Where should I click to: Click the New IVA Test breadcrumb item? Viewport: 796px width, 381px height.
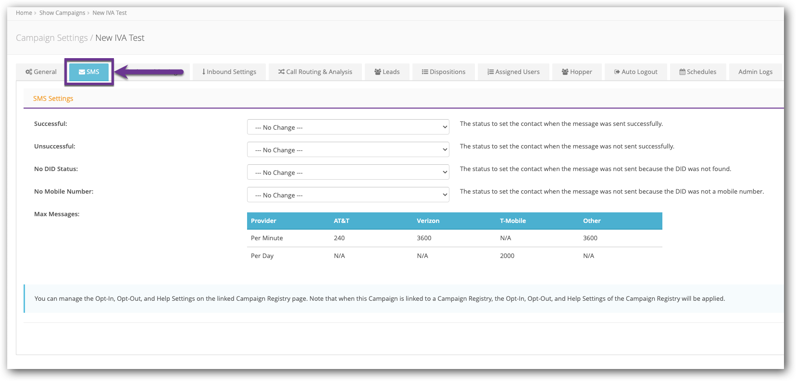(x=110, y=13)
